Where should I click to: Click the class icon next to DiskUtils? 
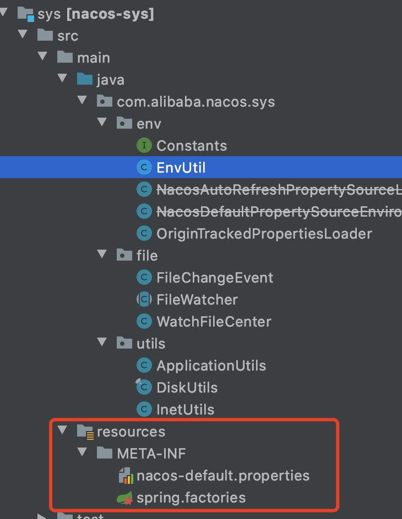144,387
